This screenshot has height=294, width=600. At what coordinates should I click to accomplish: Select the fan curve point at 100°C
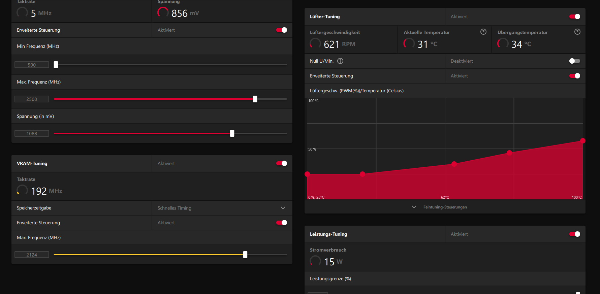pos(583,141)
